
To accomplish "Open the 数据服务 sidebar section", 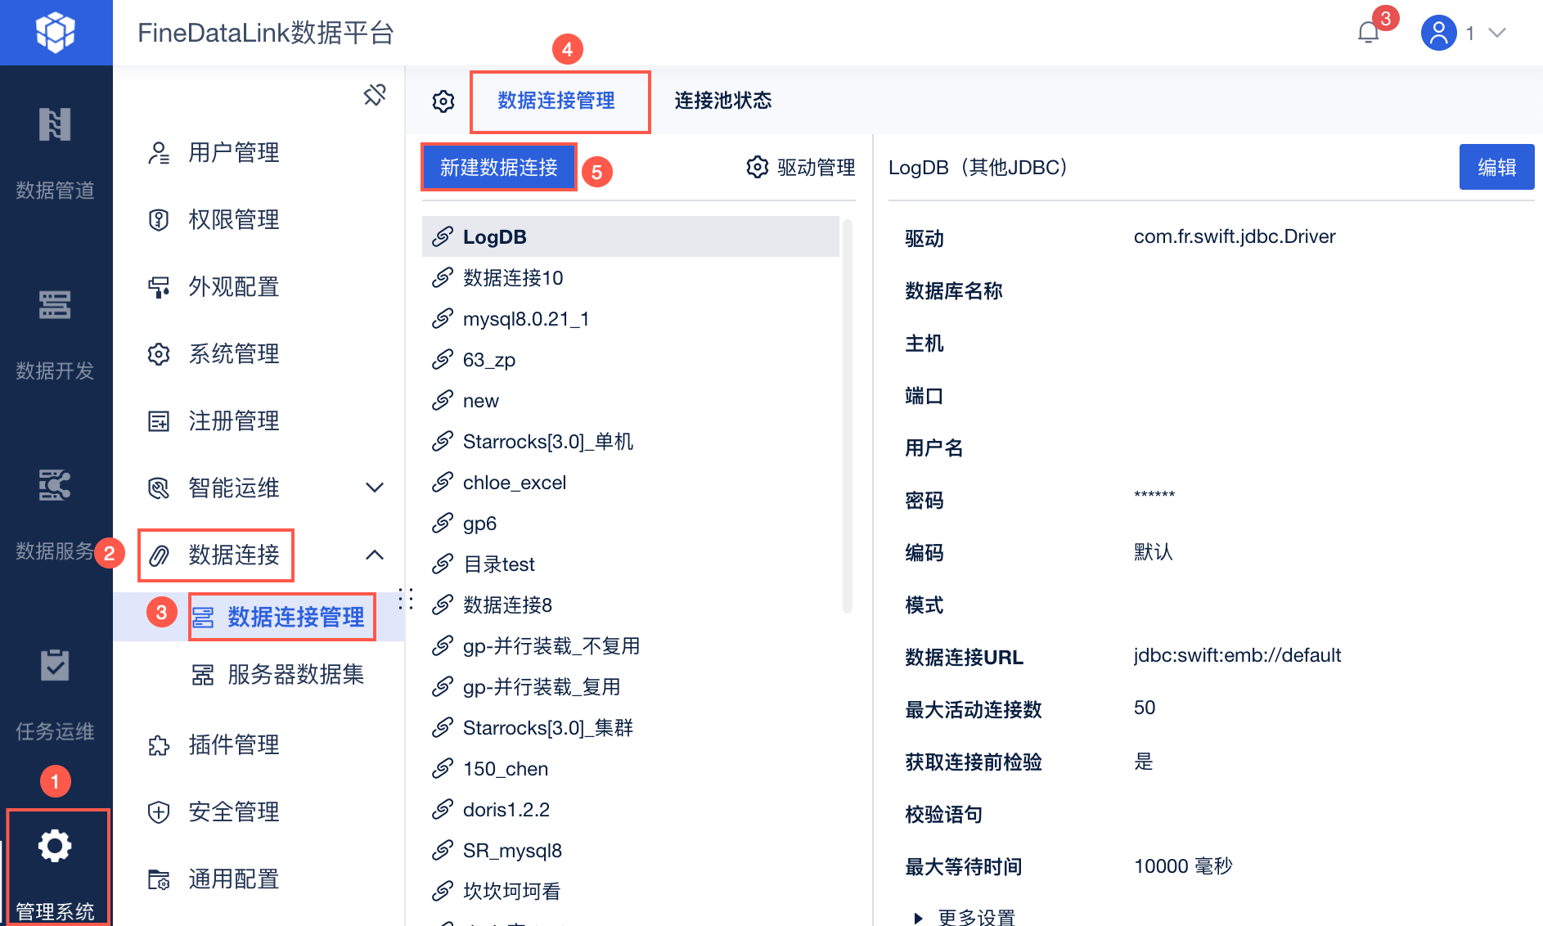I will tap(55, 515).
